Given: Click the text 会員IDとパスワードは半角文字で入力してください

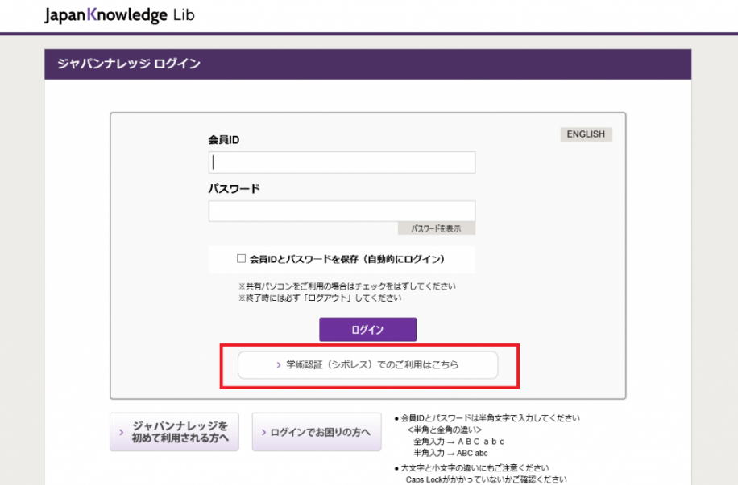Looking at the screenshot, I should (491, 417).
